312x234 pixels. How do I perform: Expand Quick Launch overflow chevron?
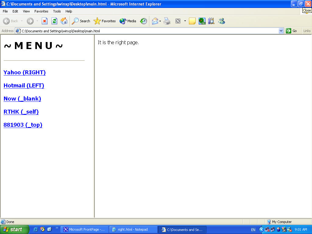click(57, 228)
